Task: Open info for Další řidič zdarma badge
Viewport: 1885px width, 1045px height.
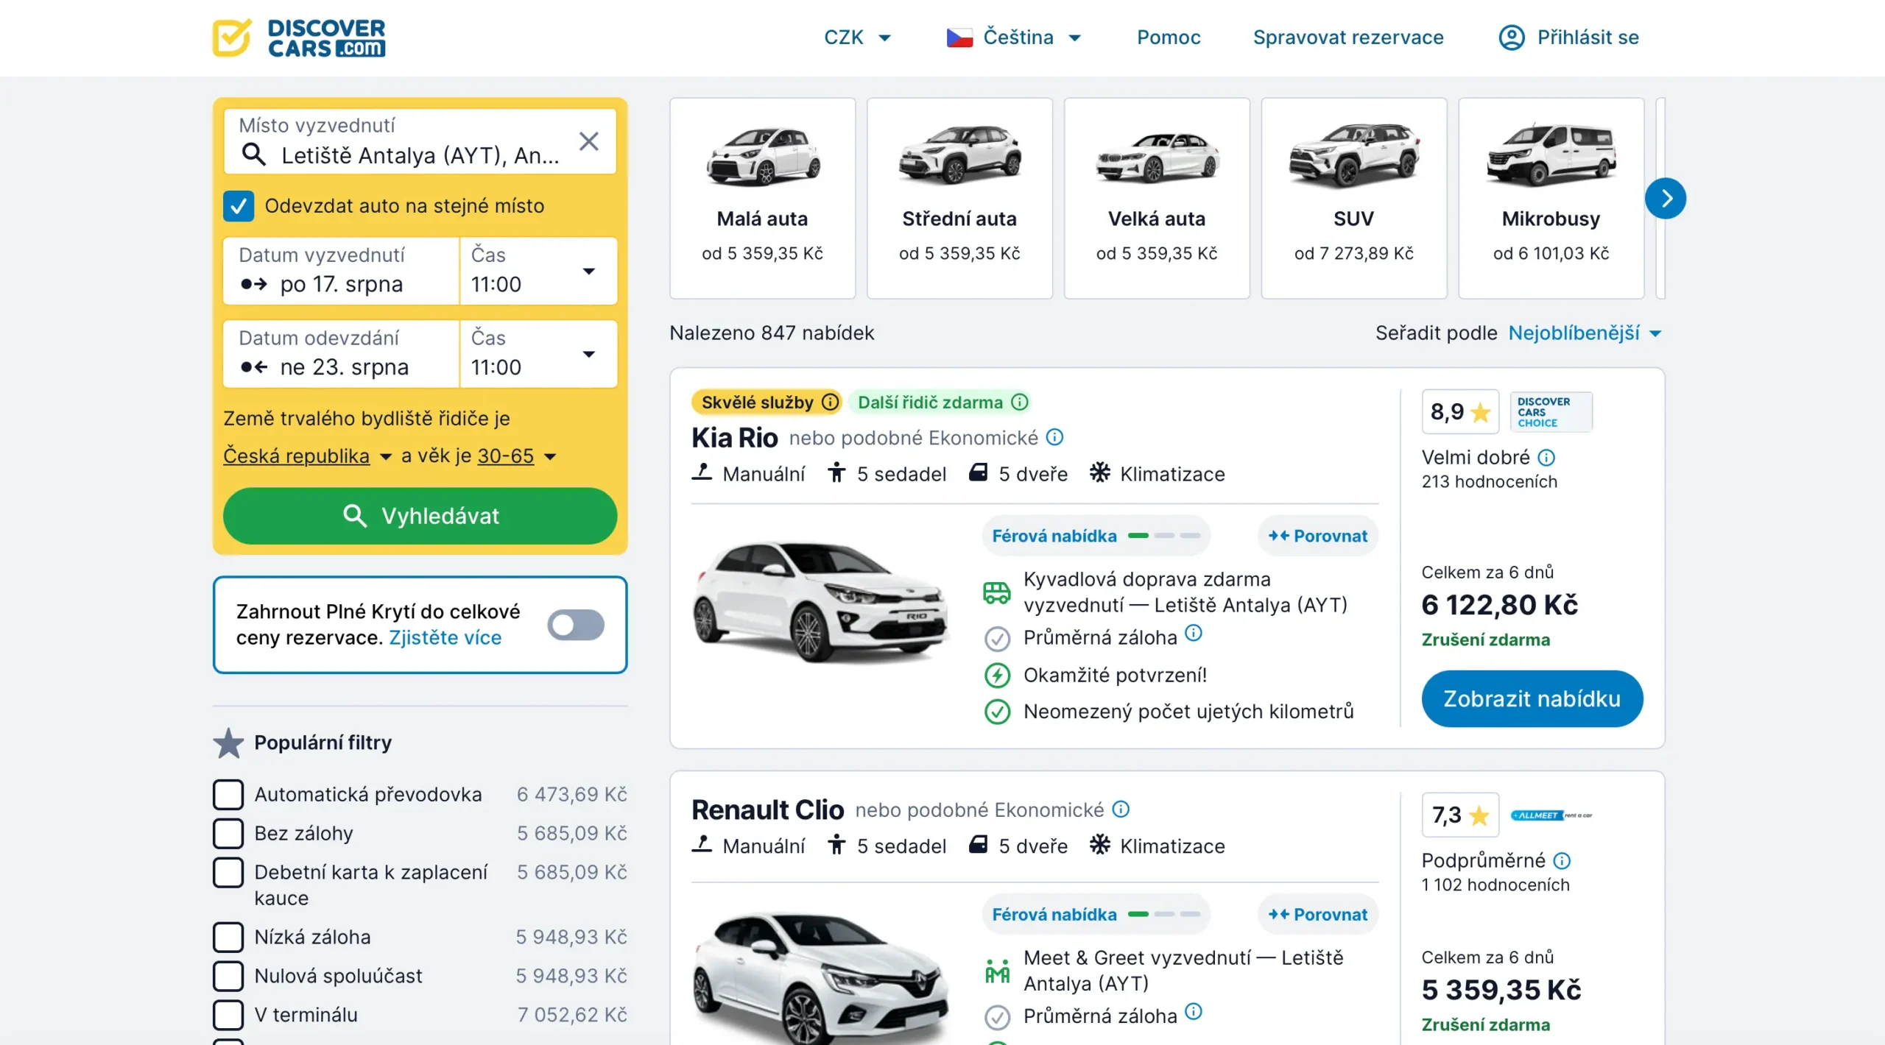Action: [x=1019, y=402]
